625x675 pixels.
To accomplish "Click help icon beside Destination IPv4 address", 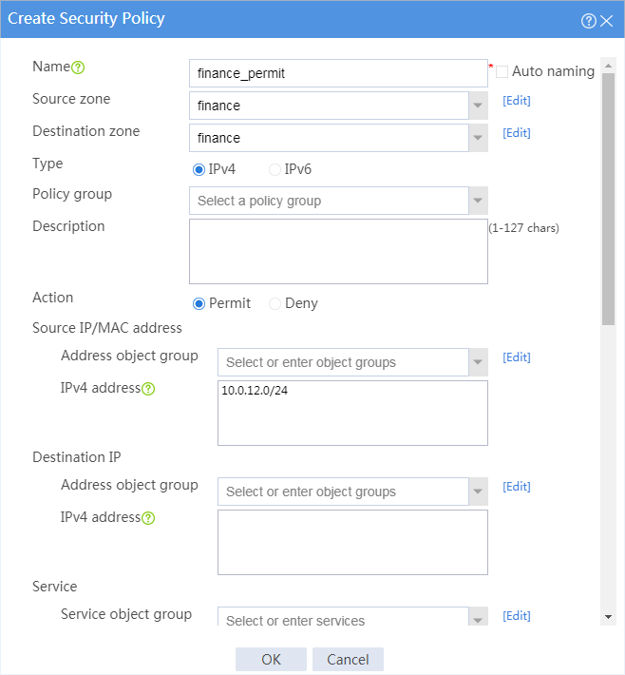I will [148, 518].
